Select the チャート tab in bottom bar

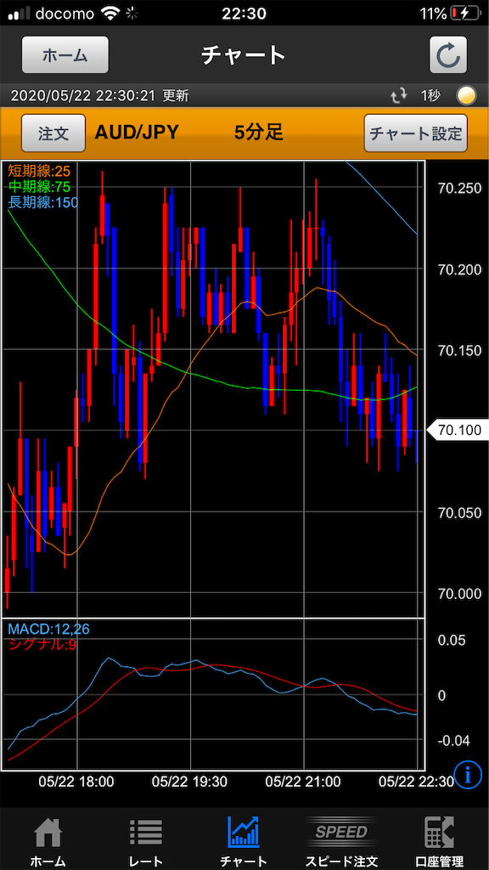point(244,842)
